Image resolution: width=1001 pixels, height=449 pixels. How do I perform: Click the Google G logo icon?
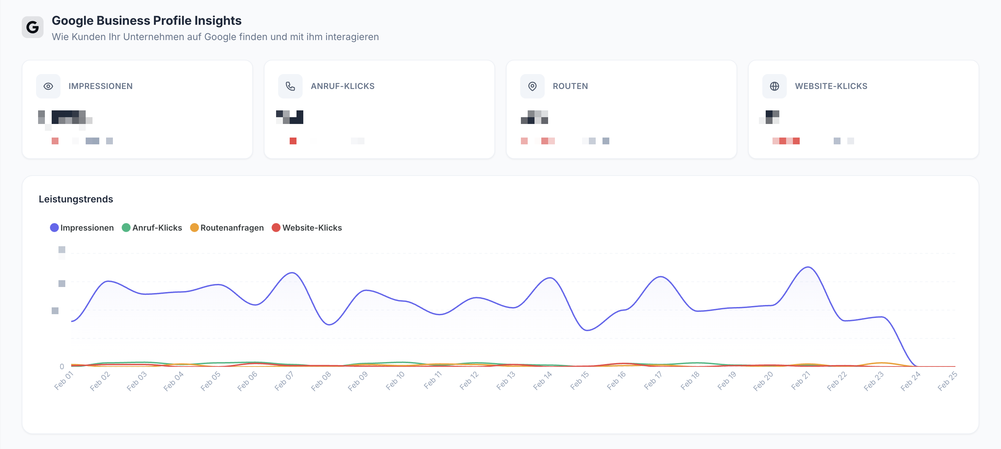tap(33, 27)
